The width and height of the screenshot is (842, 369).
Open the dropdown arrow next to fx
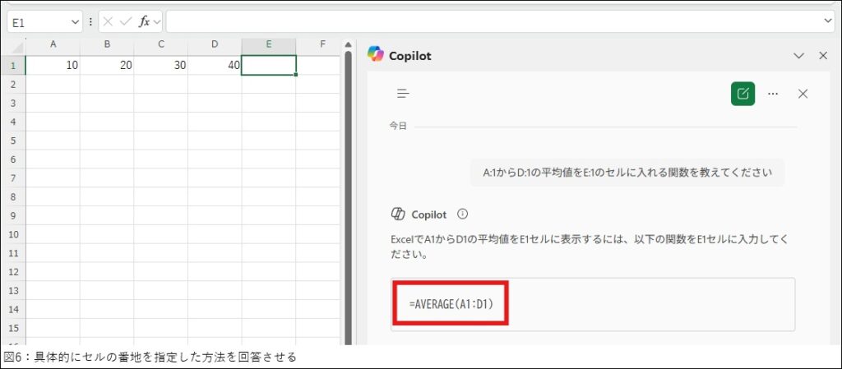click(156, 22)
